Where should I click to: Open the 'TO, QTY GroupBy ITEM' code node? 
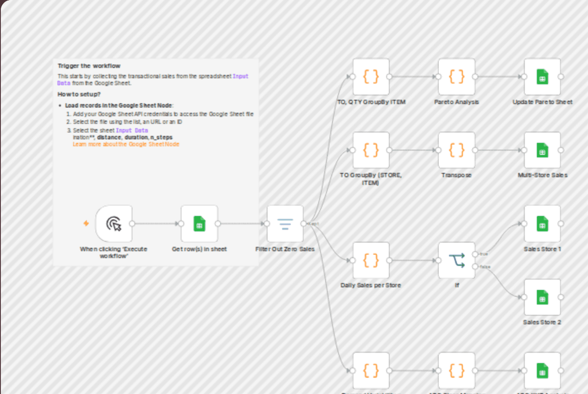click(x=371, y=77)
